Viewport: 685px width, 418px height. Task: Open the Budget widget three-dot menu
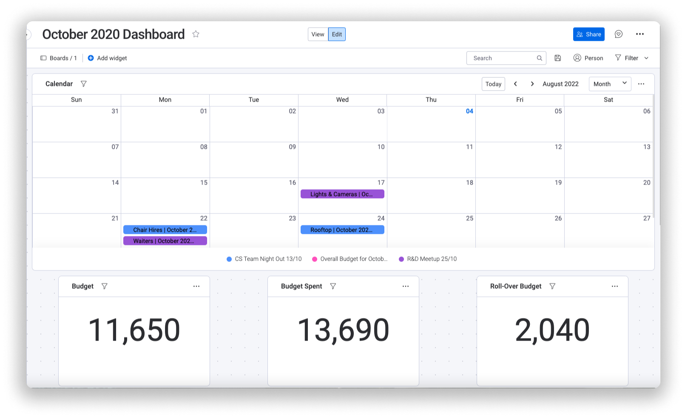pyautogui.click(x=196, y=286)
